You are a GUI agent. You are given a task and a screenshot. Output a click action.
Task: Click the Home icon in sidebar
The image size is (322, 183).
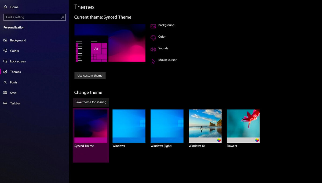pos(5,7)
